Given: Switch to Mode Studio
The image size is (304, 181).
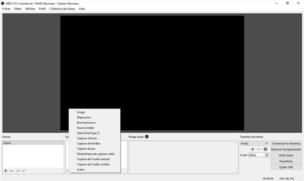Looking at the screenshot, I should point(286,155).
